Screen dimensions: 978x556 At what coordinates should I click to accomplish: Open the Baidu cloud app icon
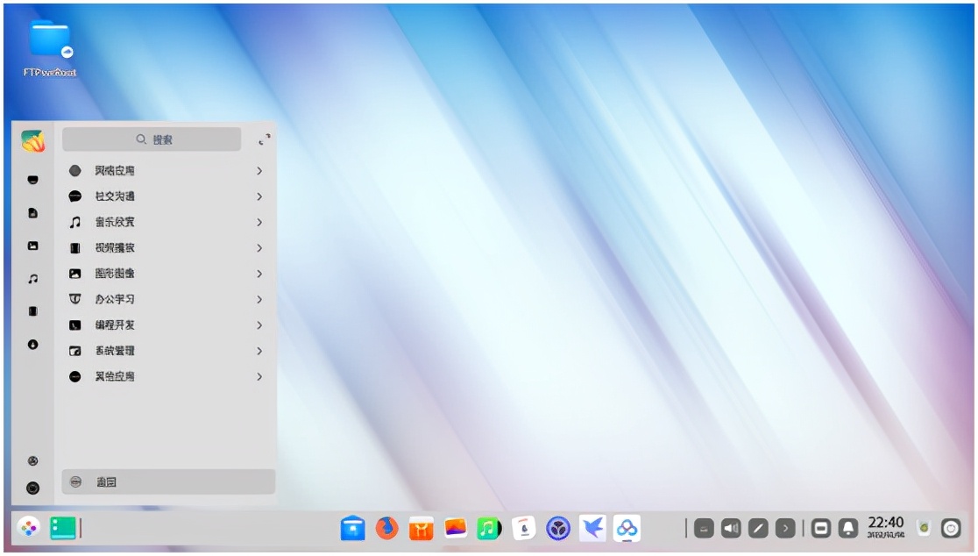pos(627,528)
